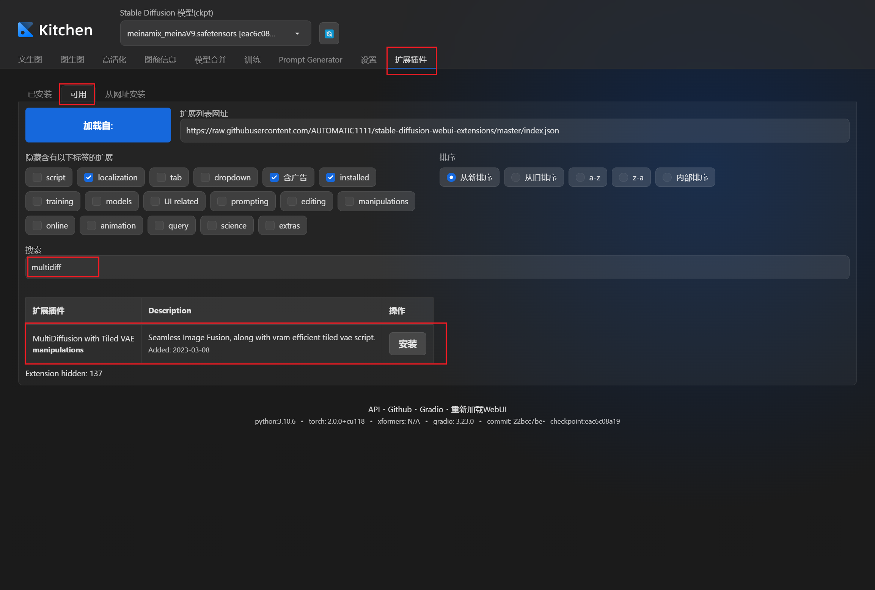Screen dimensions: 875x590
Task: Click 安装 for MultiDiffusion with Tiled VAE
Action: tap(407, 344)
